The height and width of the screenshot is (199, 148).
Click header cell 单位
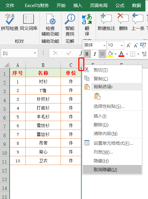coord(71,73)
